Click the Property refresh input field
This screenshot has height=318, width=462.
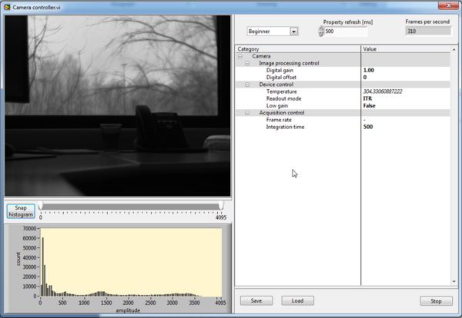point(346,31)
